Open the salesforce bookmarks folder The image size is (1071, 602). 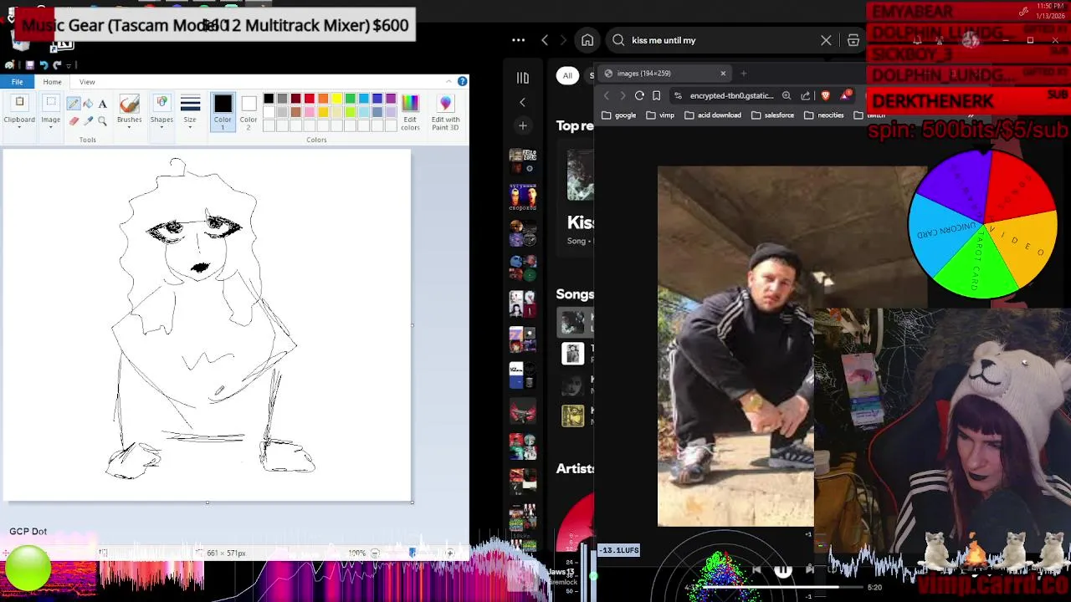pos(772,115)
